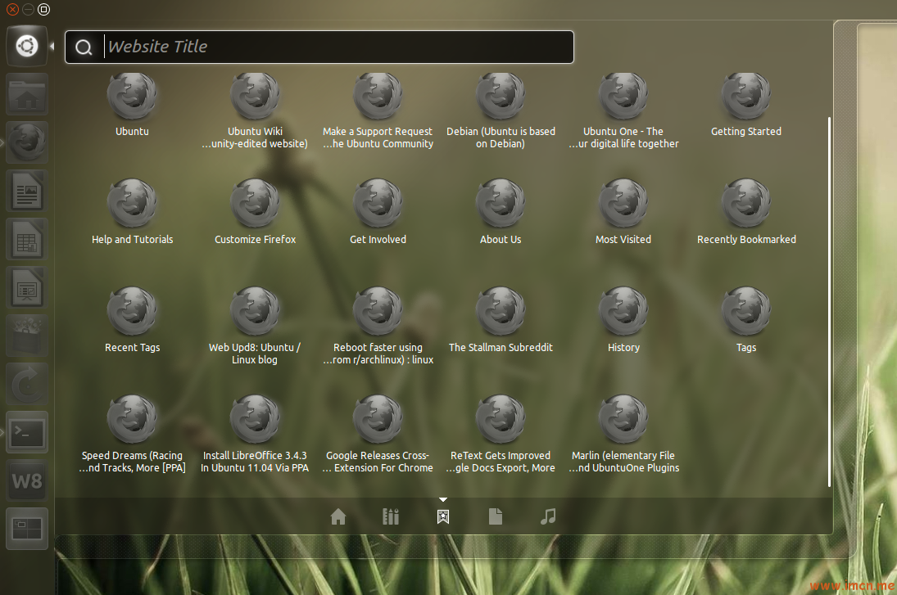Click the W8 launcher icon

click(x=27, y=480)
